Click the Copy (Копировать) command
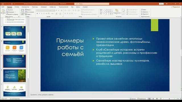 tap(10, 12)
